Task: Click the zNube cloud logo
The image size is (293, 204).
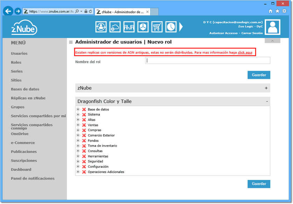Action: (x=24, y=28)
